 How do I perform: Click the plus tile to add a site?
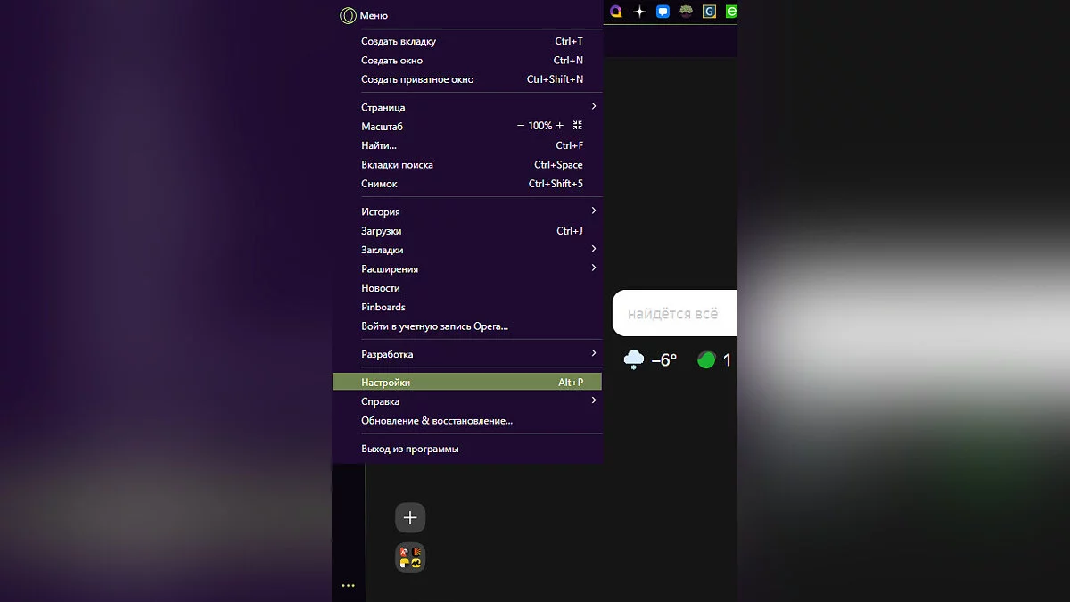tap(410, 517)
